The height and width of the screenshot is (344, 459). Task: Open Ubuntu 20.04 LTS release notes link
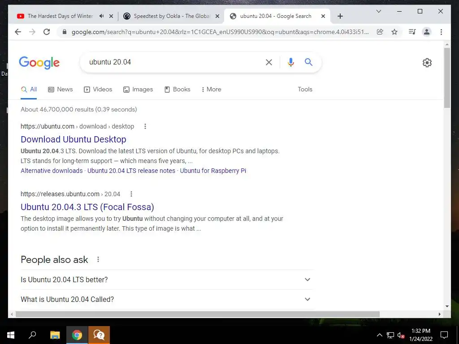click(131, 171)
